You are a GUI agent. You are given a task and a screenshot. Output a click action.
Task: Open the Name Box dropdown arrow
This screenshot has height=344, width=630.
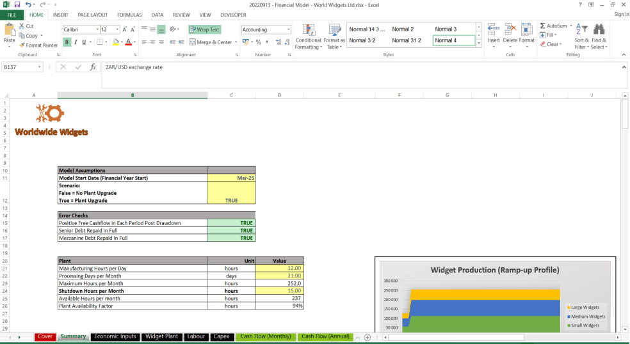[40, 67]
